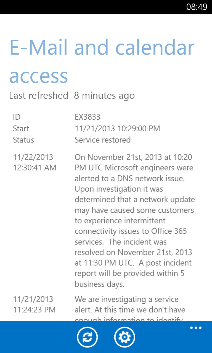
Task: Expand the app bar ellipsis menu
Action: tap(196, 328)
